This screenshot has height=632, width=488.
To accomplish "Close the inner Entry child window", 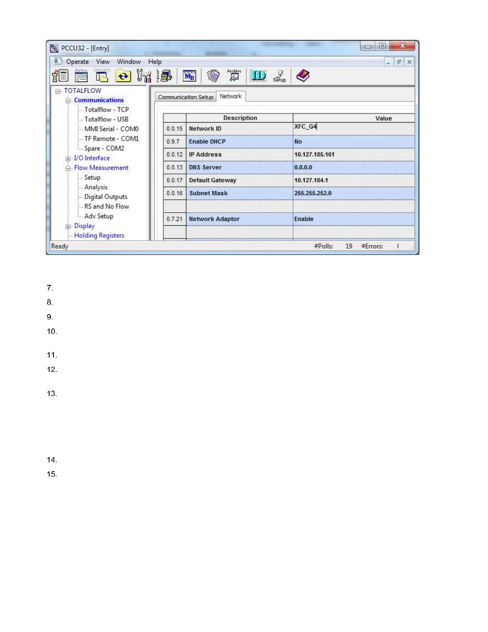I will click(x=409, y=62).
